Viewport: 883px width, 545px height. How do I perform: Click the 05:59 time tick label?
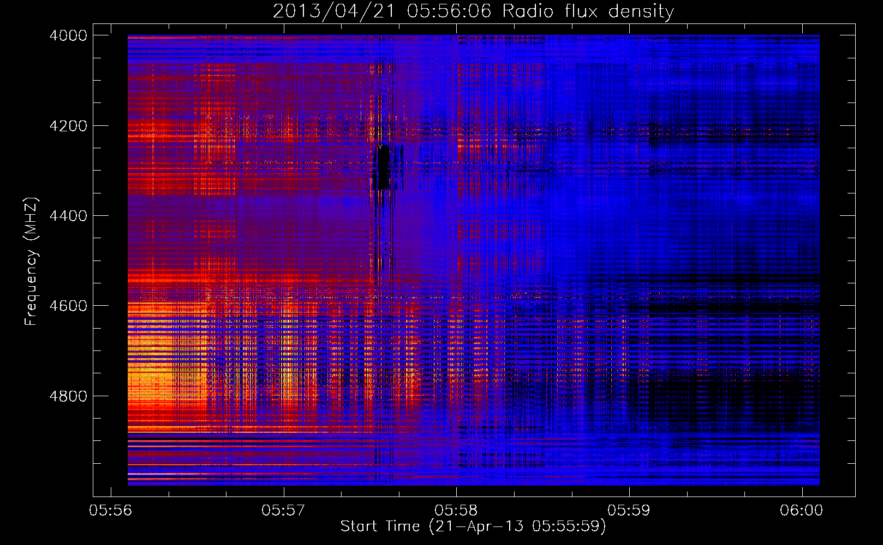pyautogui.click(x=629, y=510)
